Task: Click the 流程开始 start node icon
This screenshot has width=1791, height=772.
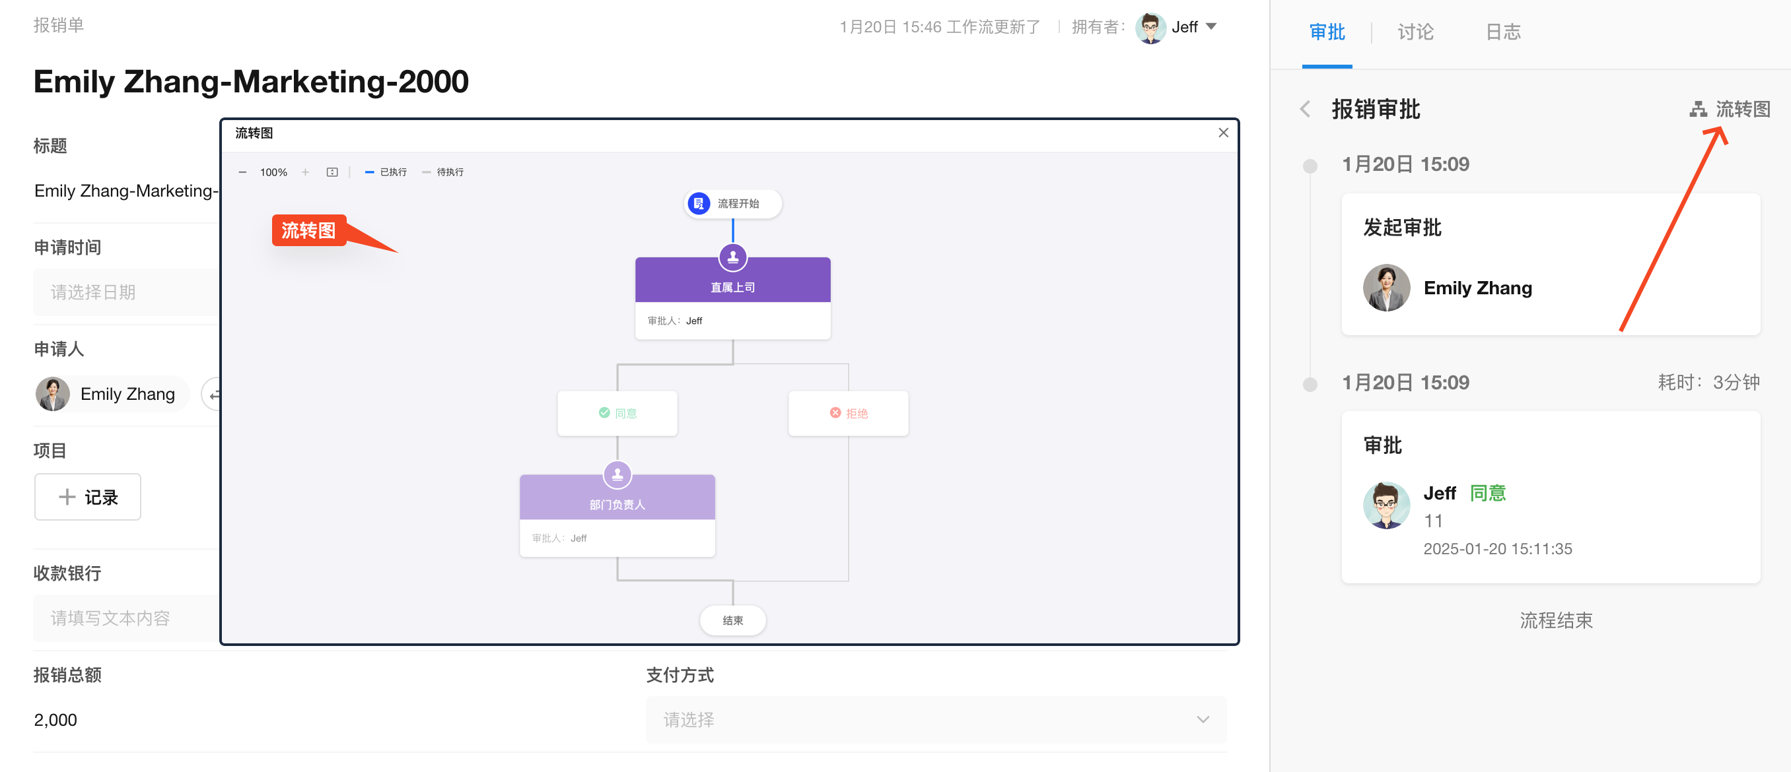Action: pos(698,204)
